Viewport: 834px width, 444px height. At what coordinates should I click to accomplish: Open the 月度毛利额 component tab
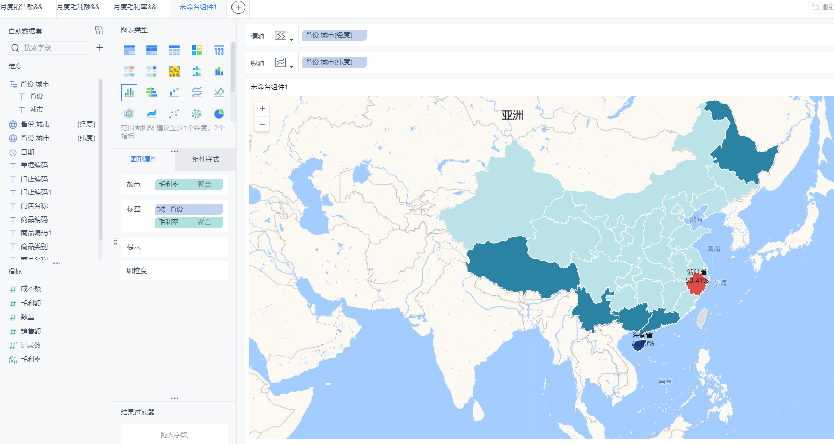81,7
